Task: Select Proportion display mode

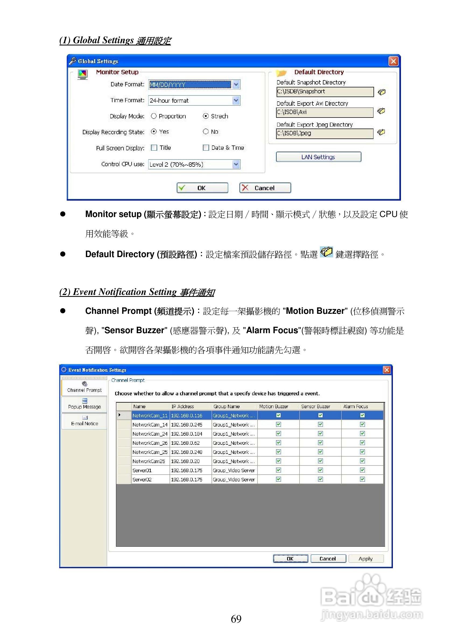Action: (154, 116)
